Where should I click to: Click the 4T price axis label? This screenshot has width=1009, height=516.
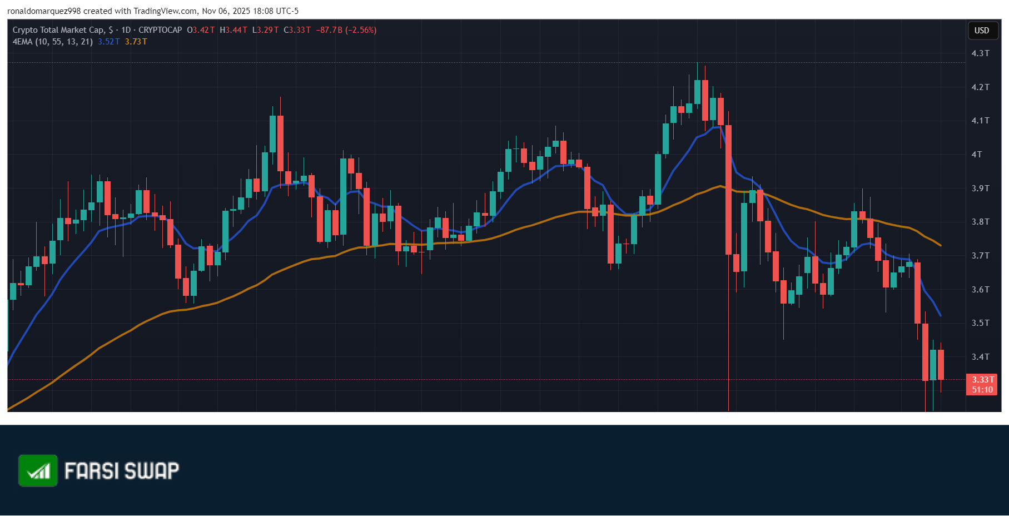tap(977, 155)
